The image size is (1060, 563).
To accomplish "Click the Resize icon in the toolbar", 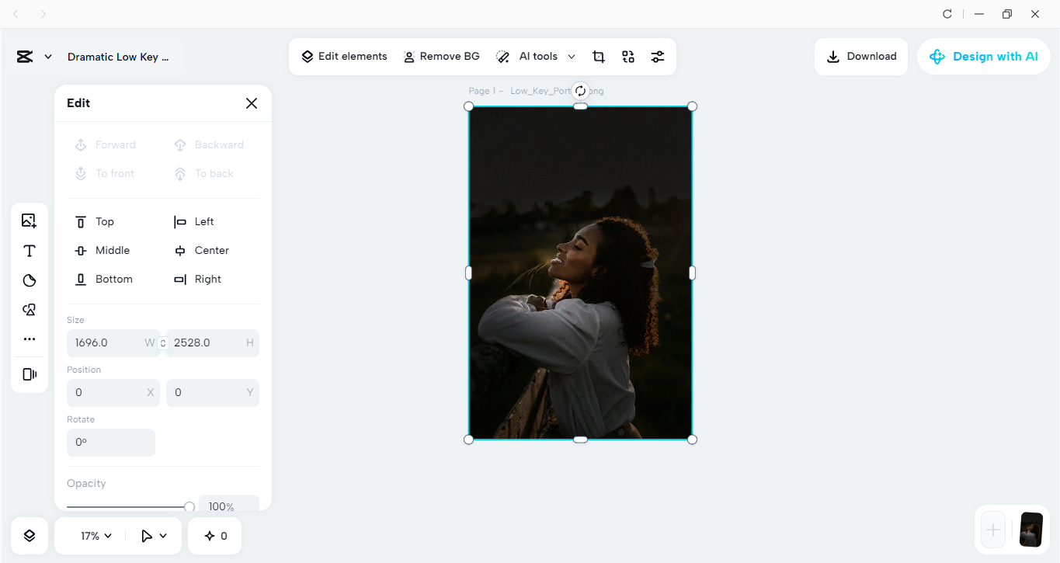I will click(627, 56).
